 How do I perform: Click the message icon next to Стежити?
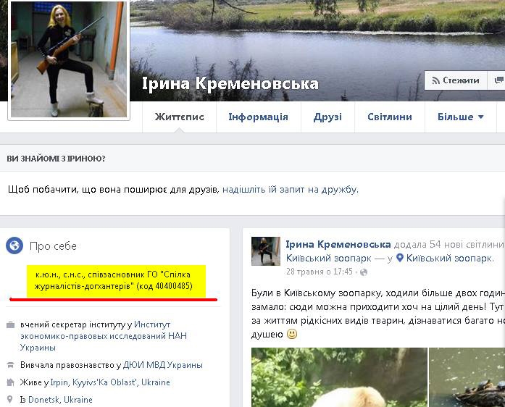coord(498,80)
